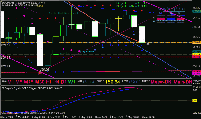Select the red D1 stochastic bar
The image size is (201, 119).
coord(180,19)
